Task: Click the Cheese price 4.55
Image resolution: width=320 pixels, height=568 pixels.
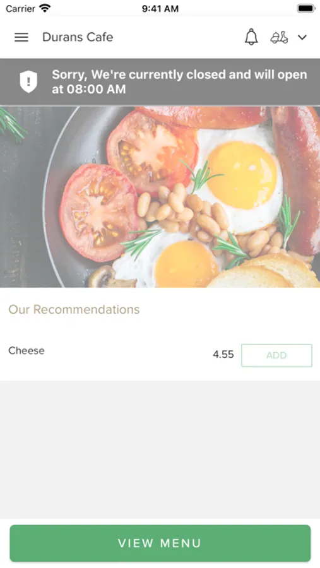Action: coord(223,355)
